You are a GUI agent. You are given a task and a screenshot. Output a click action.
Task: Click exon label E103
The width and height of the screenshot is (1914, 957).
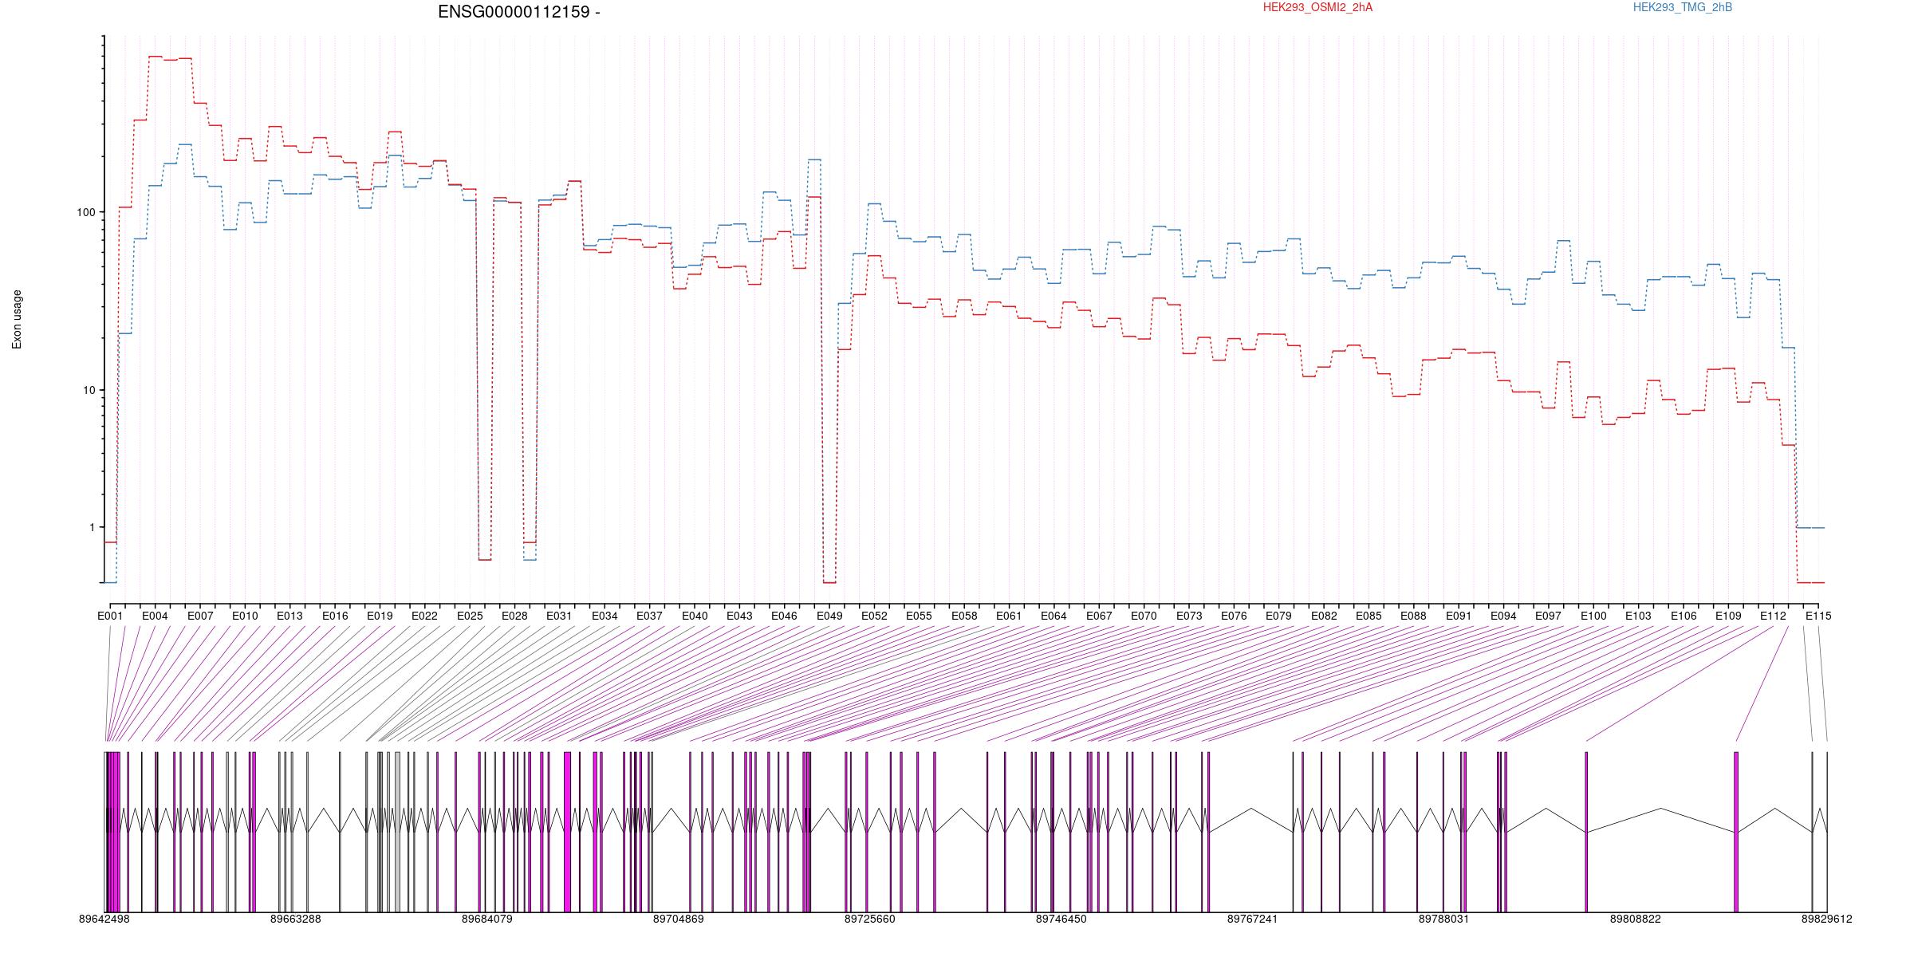[x=1638, y=616]
